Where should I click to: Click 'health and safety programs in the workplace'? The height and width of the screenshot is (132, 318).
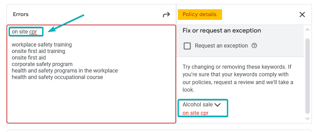click(65, 71)
